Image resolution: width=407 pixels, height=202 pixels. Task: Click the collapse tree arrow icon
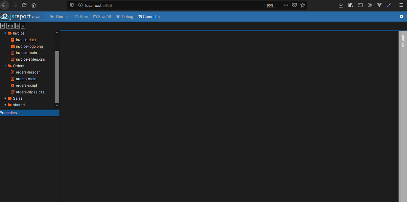(x=17, y=25)
